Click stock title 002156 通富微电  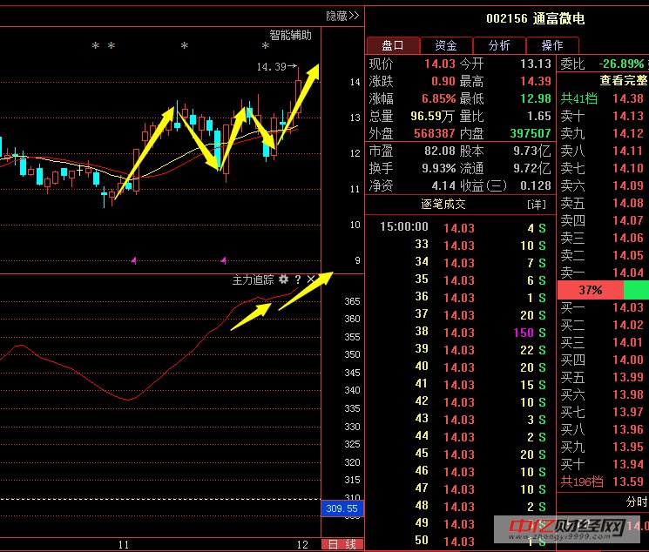click(x=535, y=18)
